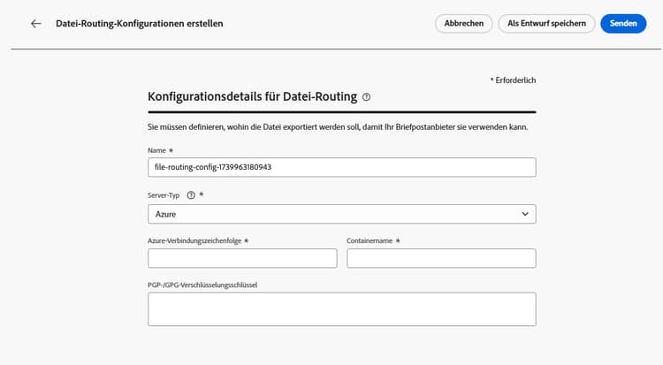Click the Azure-Verbindungszeichenfolge input field
The width and height of the screenshot is (663, 365).
(x=242, y=258)
